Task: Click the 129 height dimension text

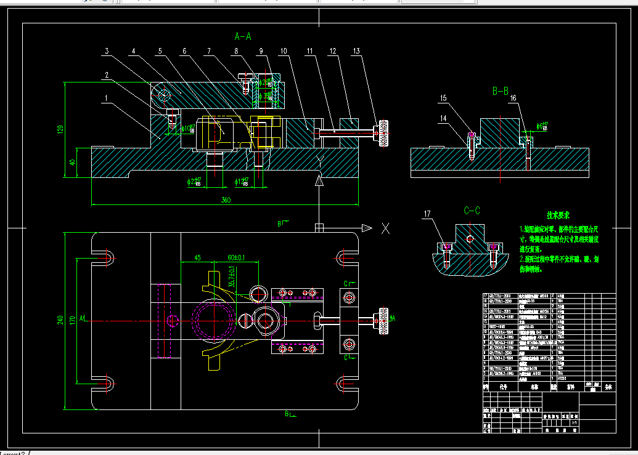Action: 60,129
